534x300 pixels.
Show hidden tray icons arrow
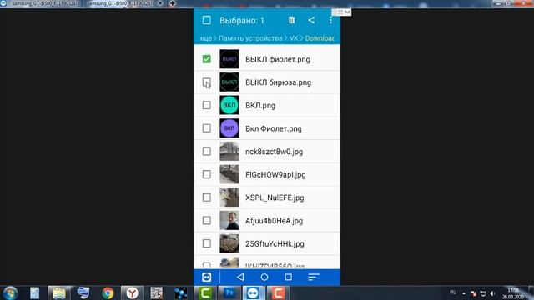tap(464, 293)
